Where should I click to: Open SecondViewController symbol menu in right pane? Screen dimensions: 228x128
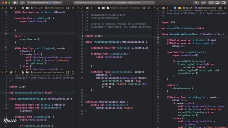point(206,8)
